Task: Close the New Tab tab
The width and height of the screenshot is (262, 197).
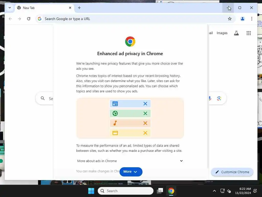Action: [x=70, y=8]
